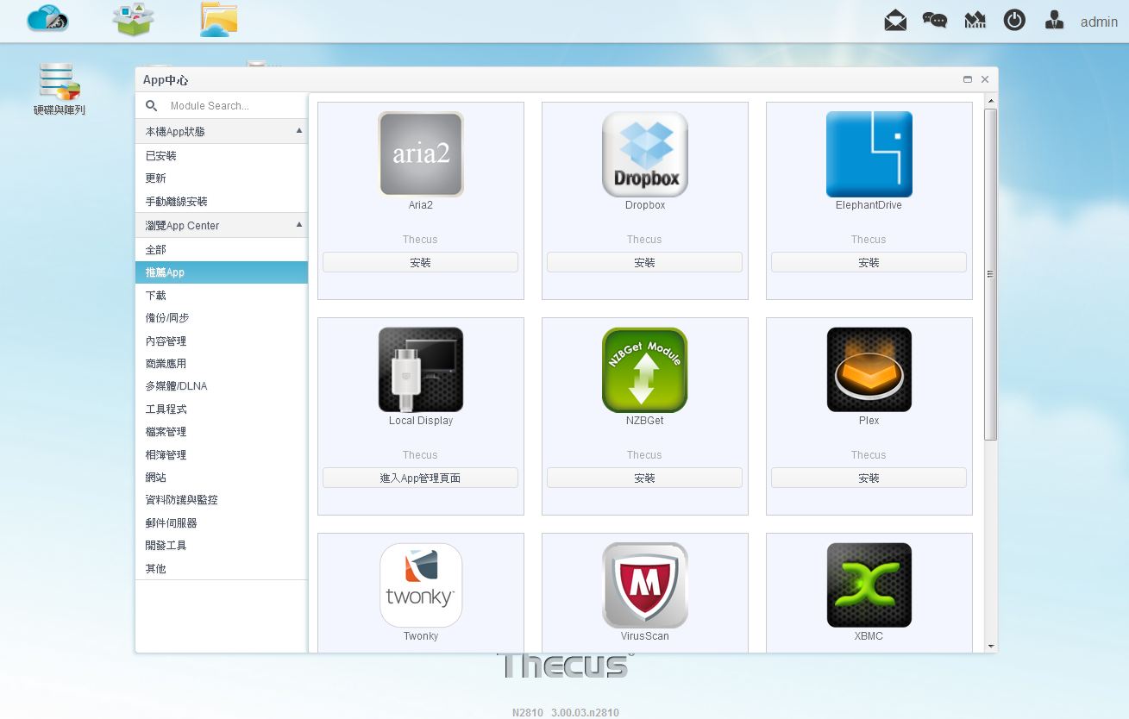The image size is (1129, 719).
Task: Select 內容管理 category
Action: [x=222, y=341]
